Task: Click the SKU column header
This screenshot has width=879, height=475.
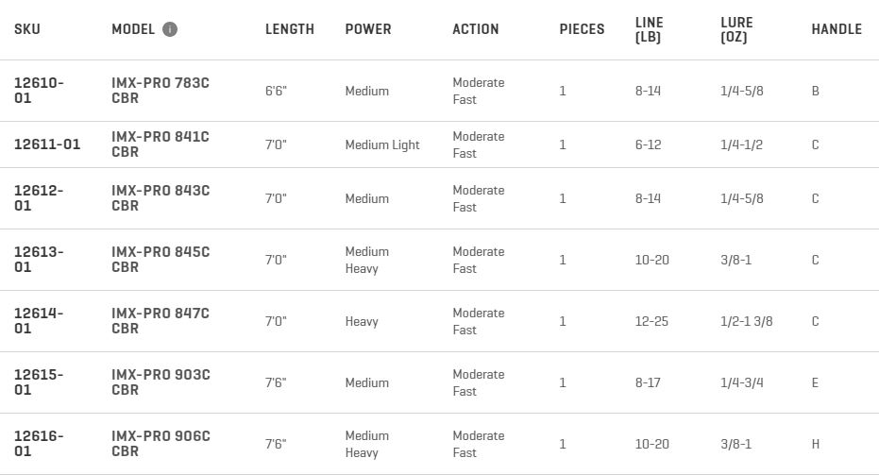Action: coord(27,29)
